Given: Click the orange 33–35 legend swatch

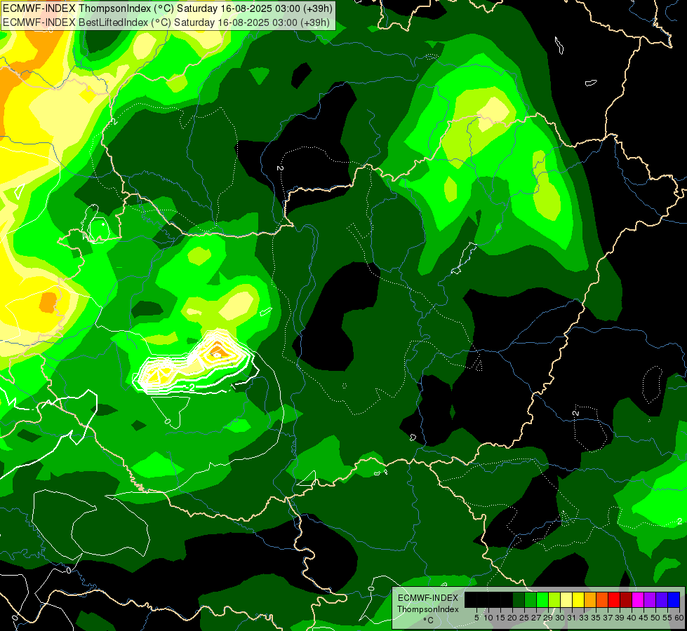Looking at the screenshot, I should pyautogui.click(x=590, y=599).
